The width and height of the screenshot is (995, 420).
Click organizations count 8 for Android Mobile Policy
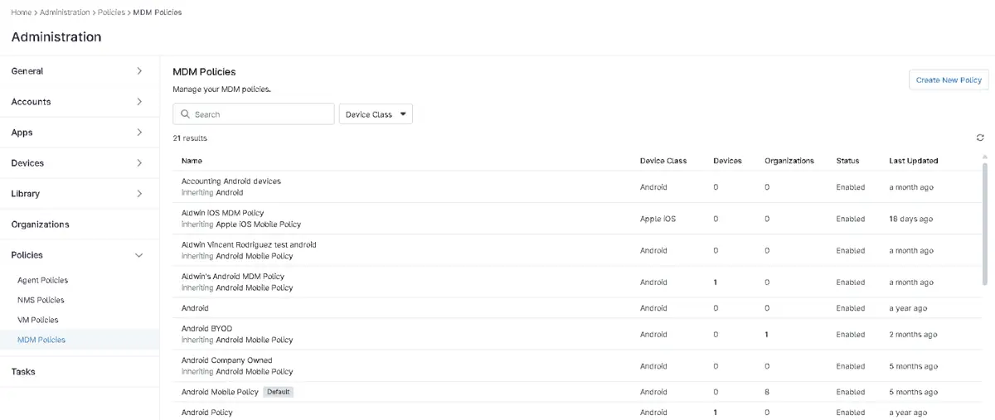[767, 392]
